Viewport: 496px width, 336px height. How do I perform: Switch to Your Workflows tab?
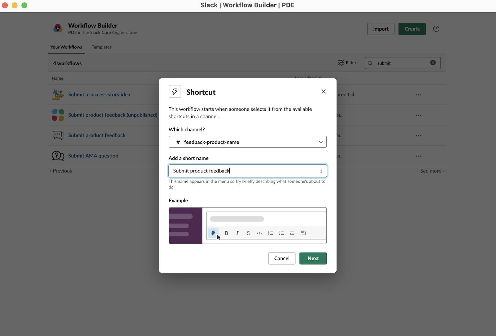(66, 47)
